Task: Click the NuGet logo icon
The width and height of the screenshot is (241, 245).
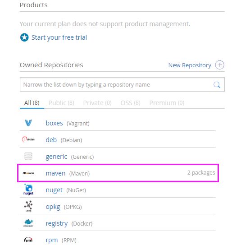Action: [x=28, y=190]
